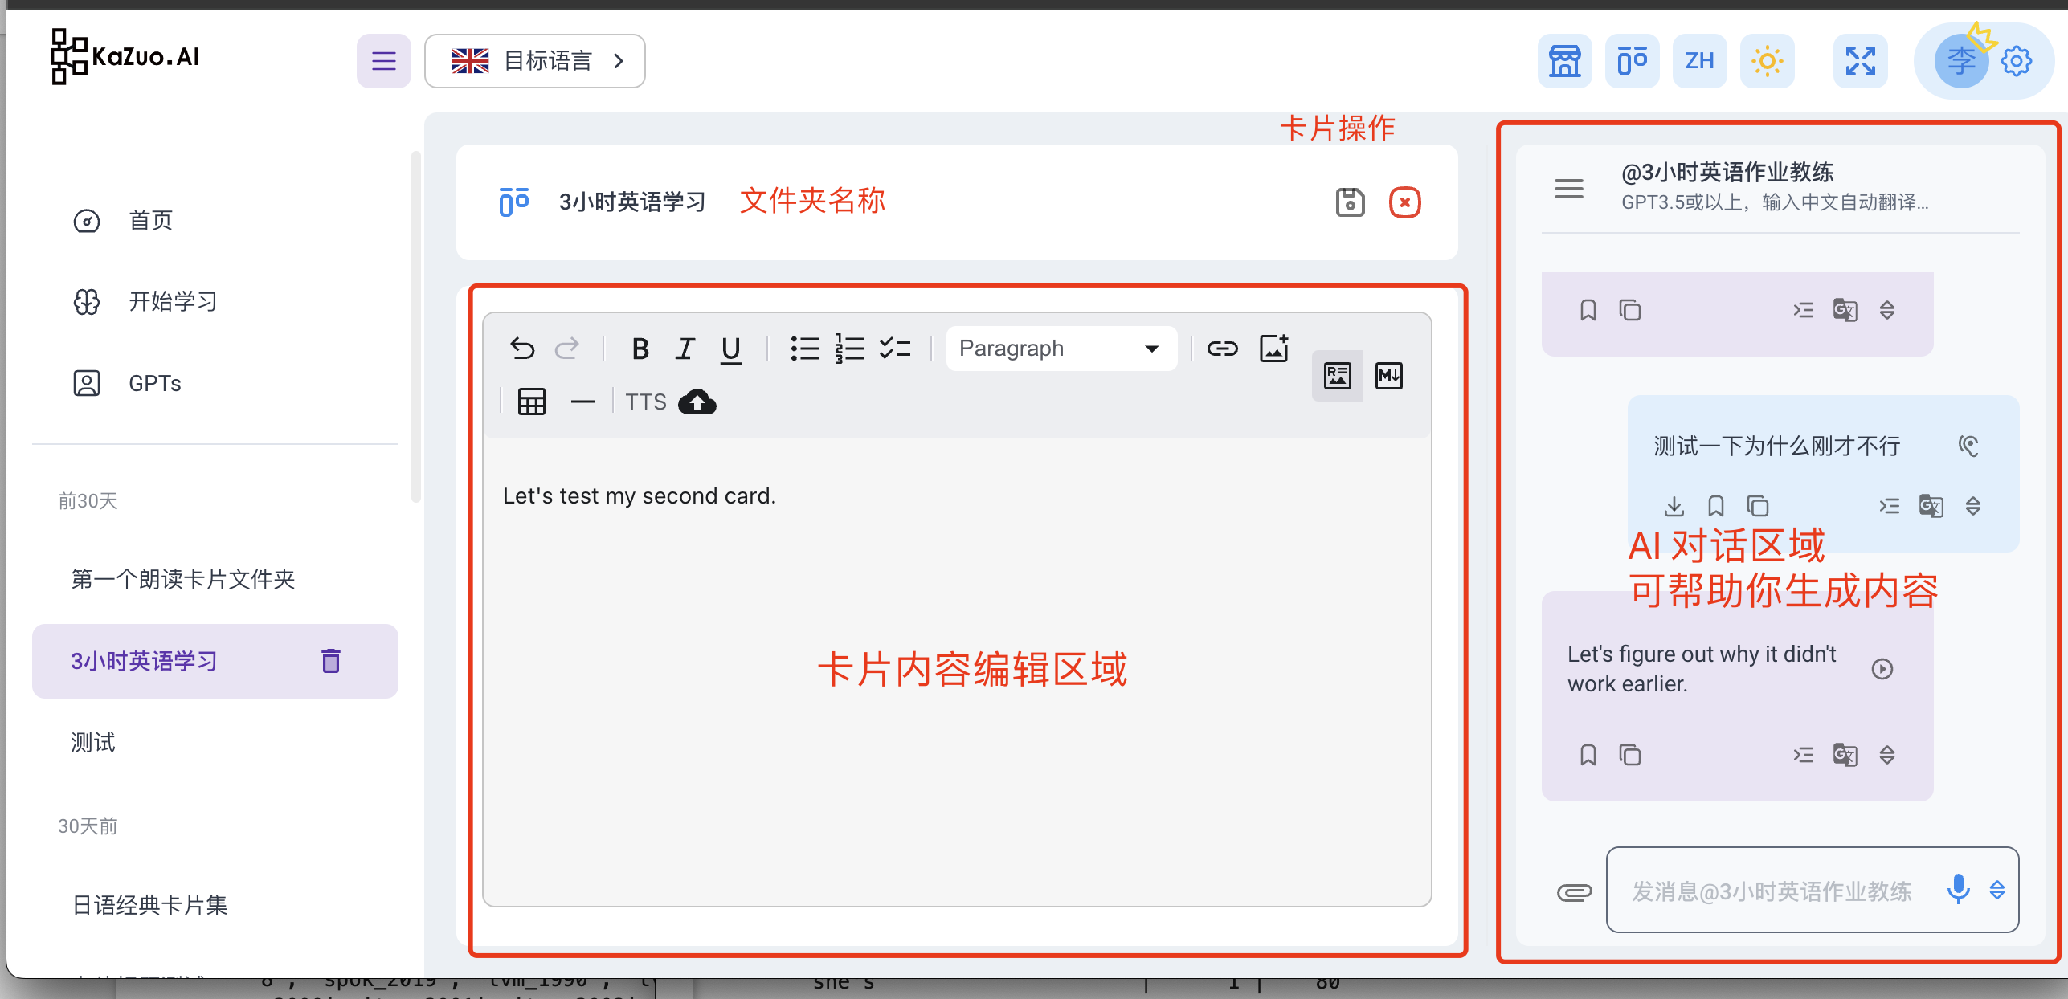Toggle light theme sun icon
The height and width of the screenshot is (999, 2068).
[x=1767, y=61]
